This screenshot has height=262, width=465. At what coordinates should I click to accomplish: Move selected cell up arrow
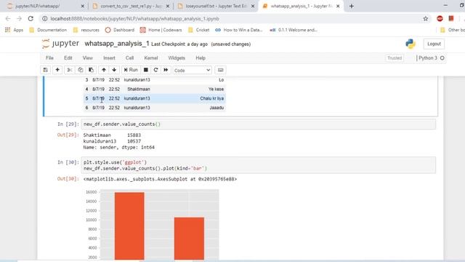pyautogui.click(x=104, y=70)
